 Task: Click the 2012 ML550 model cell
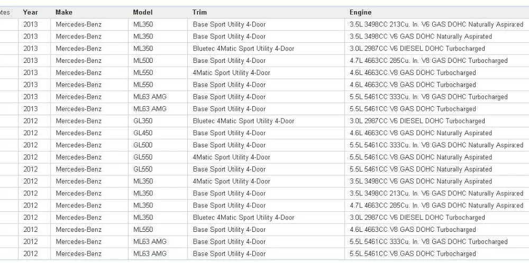(158, 230)
